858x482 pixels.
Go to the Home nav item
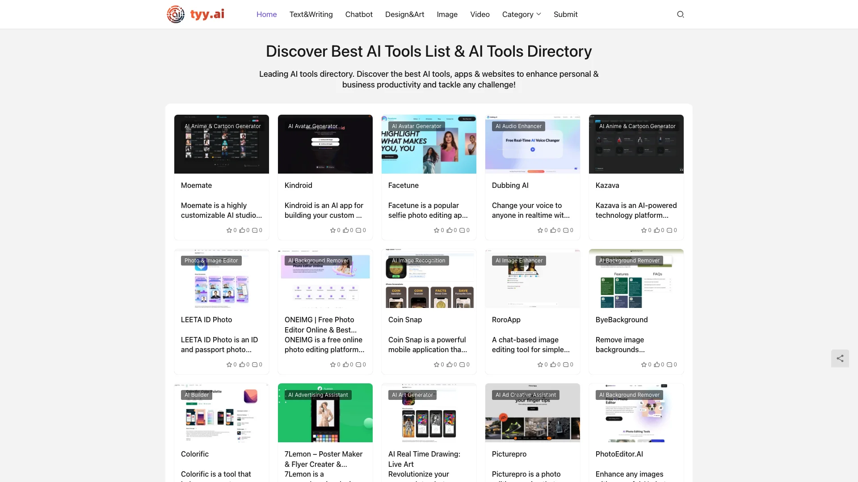[267, 14]
